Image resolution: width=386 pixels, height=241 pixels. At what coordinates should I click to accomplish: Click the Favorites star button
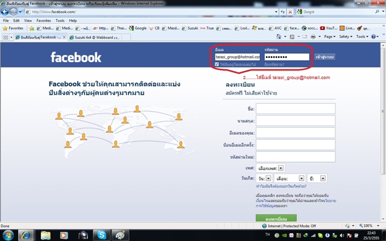pyautogui.click(x=13, y=28)
